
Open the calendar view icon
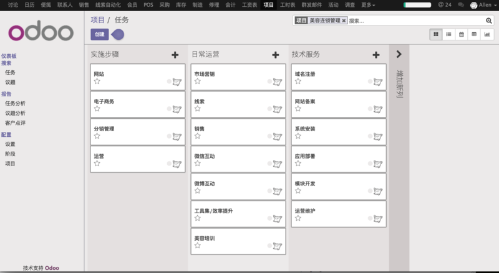point(462,34)
